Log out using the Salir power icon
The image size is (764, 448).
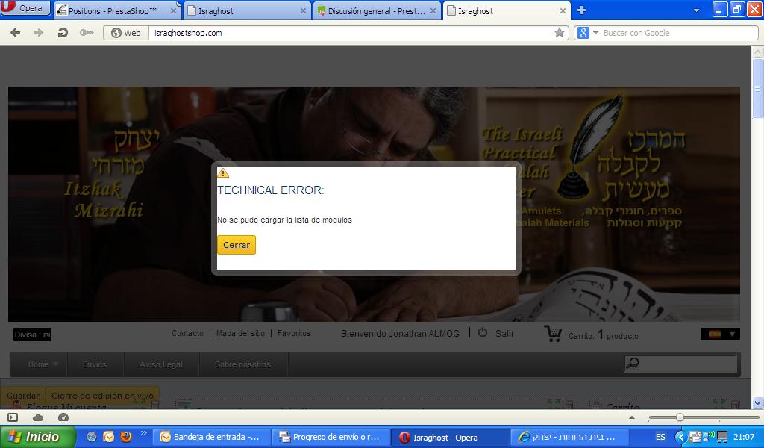(483, 332)
